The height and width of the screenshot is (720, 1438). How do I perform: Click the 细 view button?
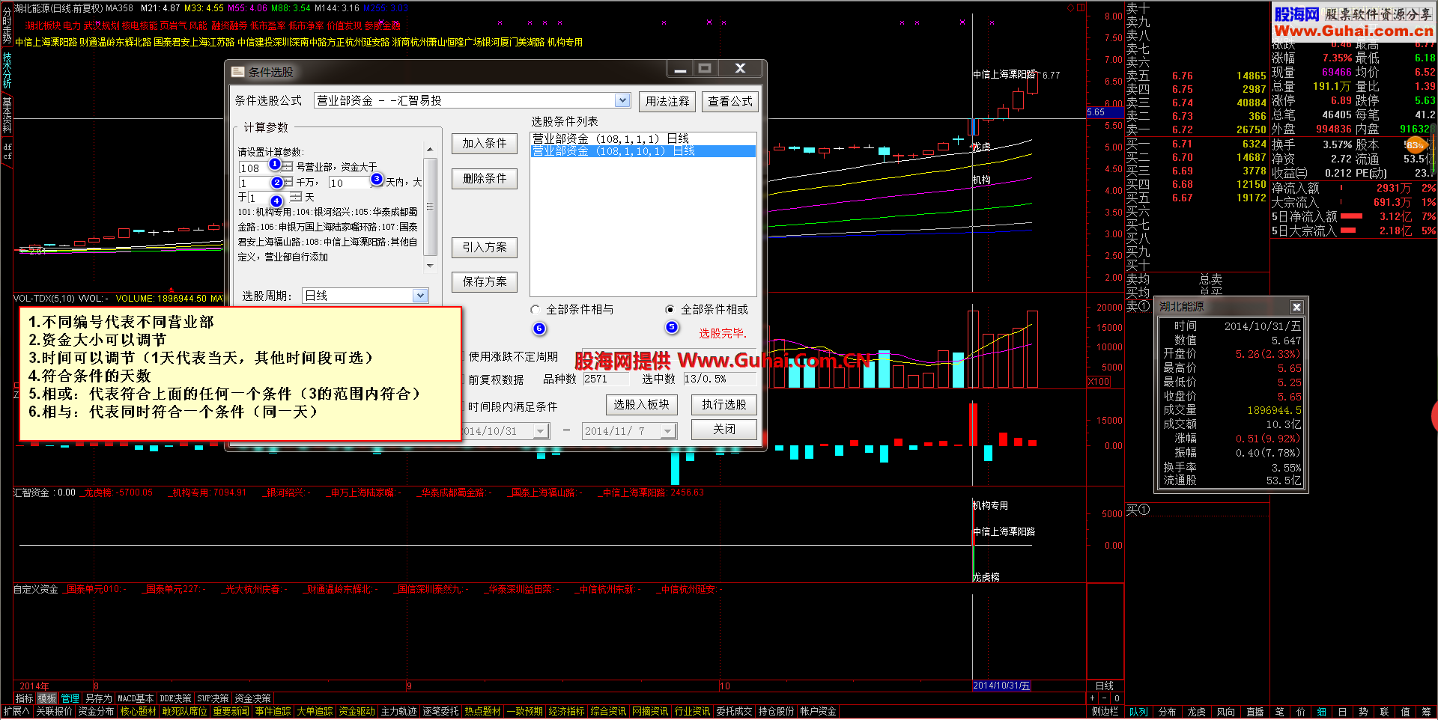pos(1322,712)
